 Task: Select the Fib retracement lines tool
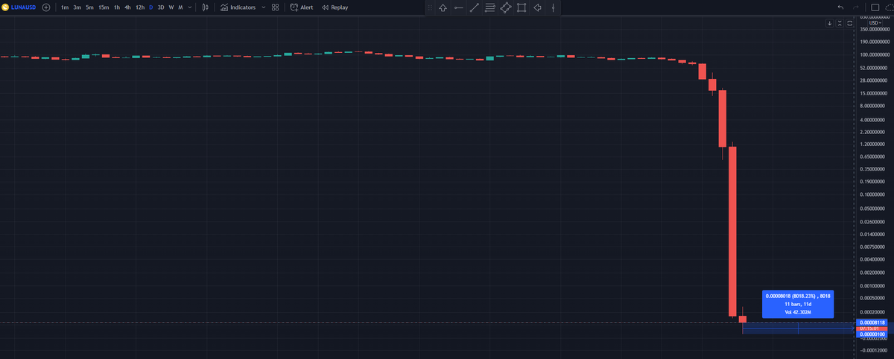point(489,7)
